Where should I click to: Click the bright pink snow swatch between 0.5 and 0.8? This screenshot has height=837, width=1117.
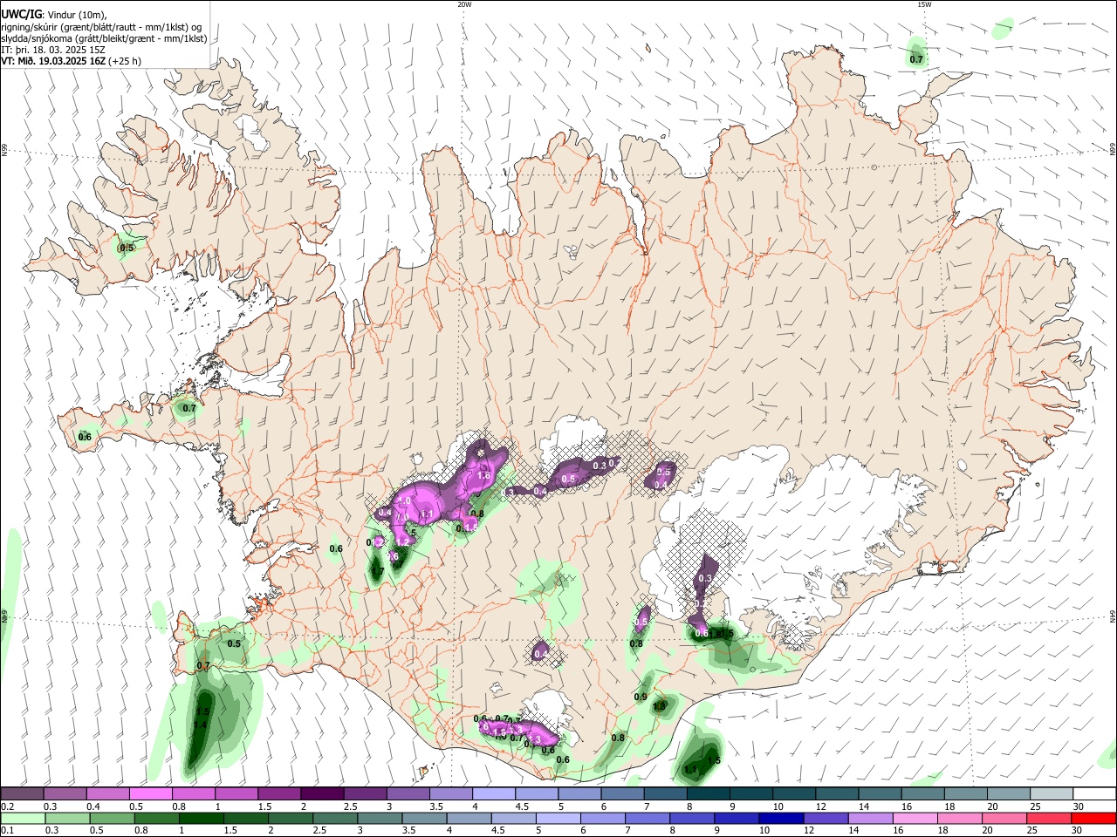click(150, 793)
